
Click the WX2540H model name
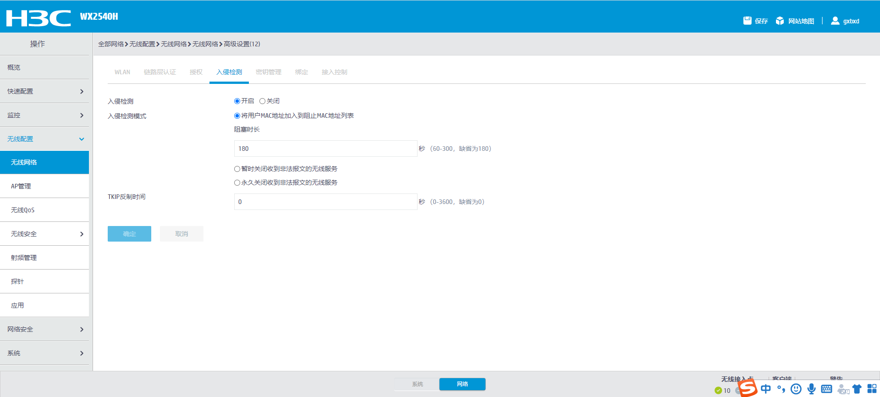coord(99,17)
